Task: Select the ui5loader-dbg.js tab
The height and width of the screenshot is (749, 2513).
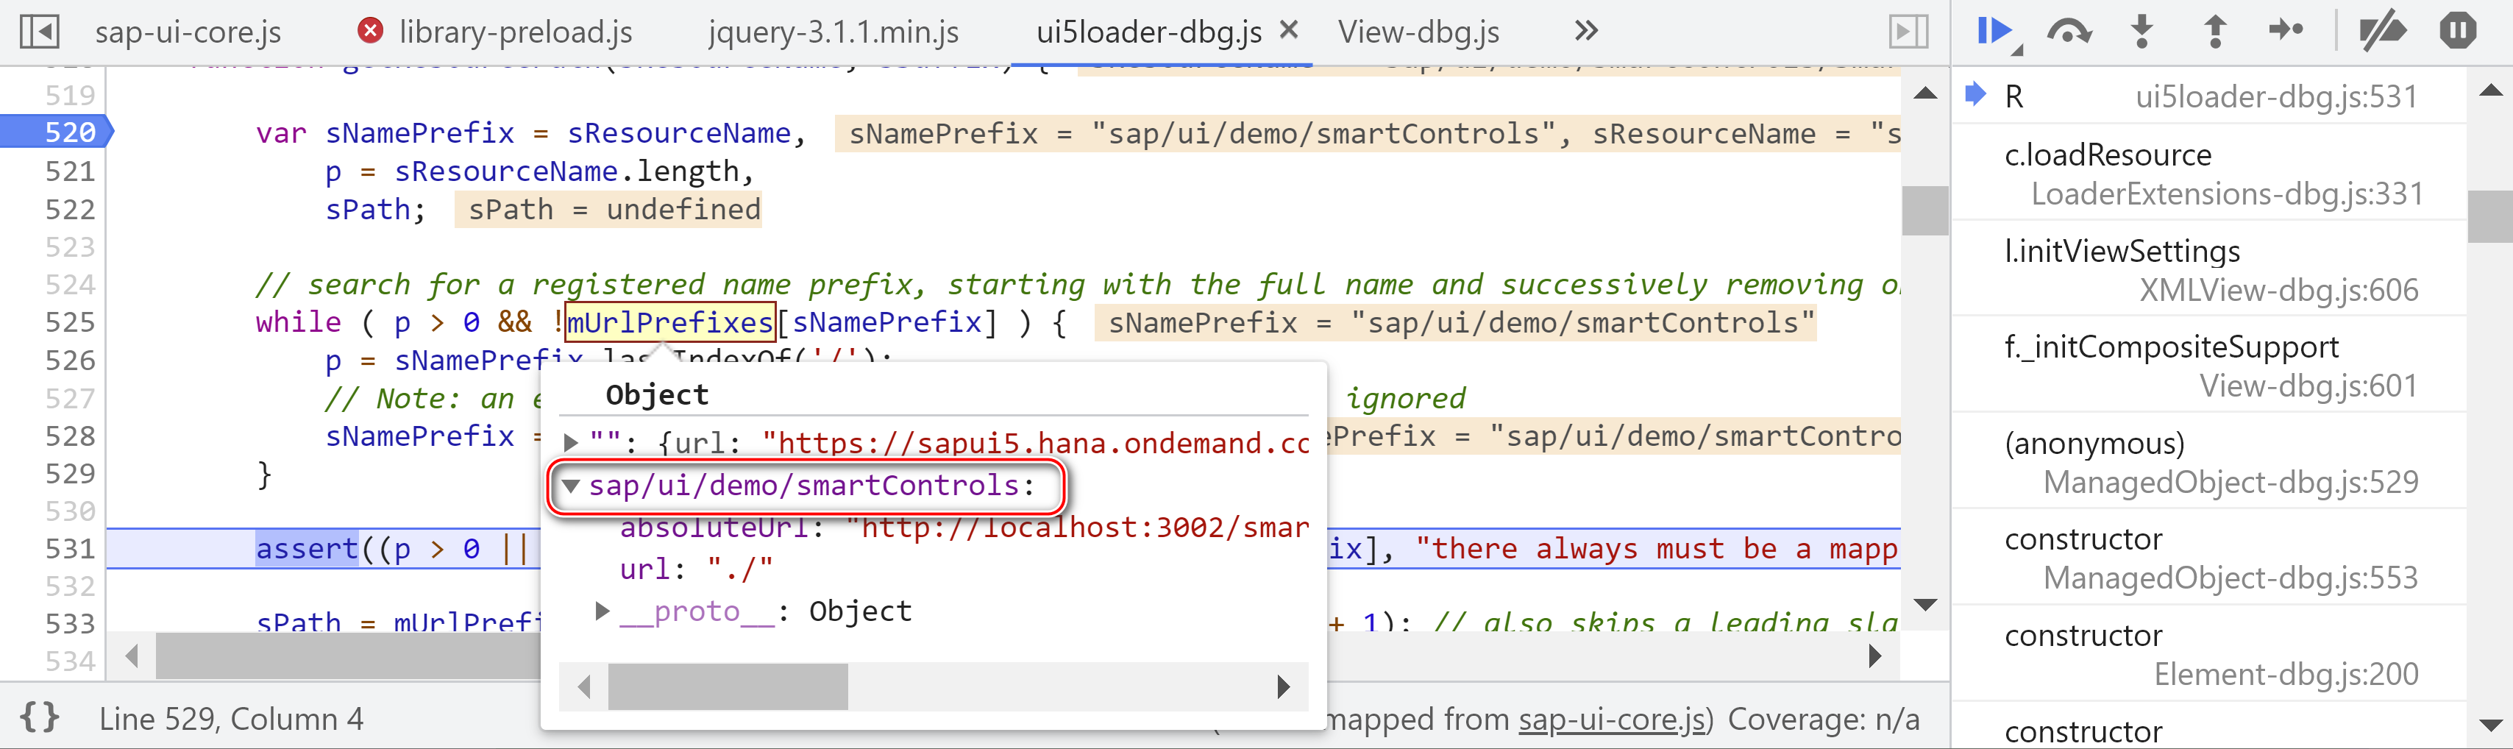Action: [x=1148, y=32]
